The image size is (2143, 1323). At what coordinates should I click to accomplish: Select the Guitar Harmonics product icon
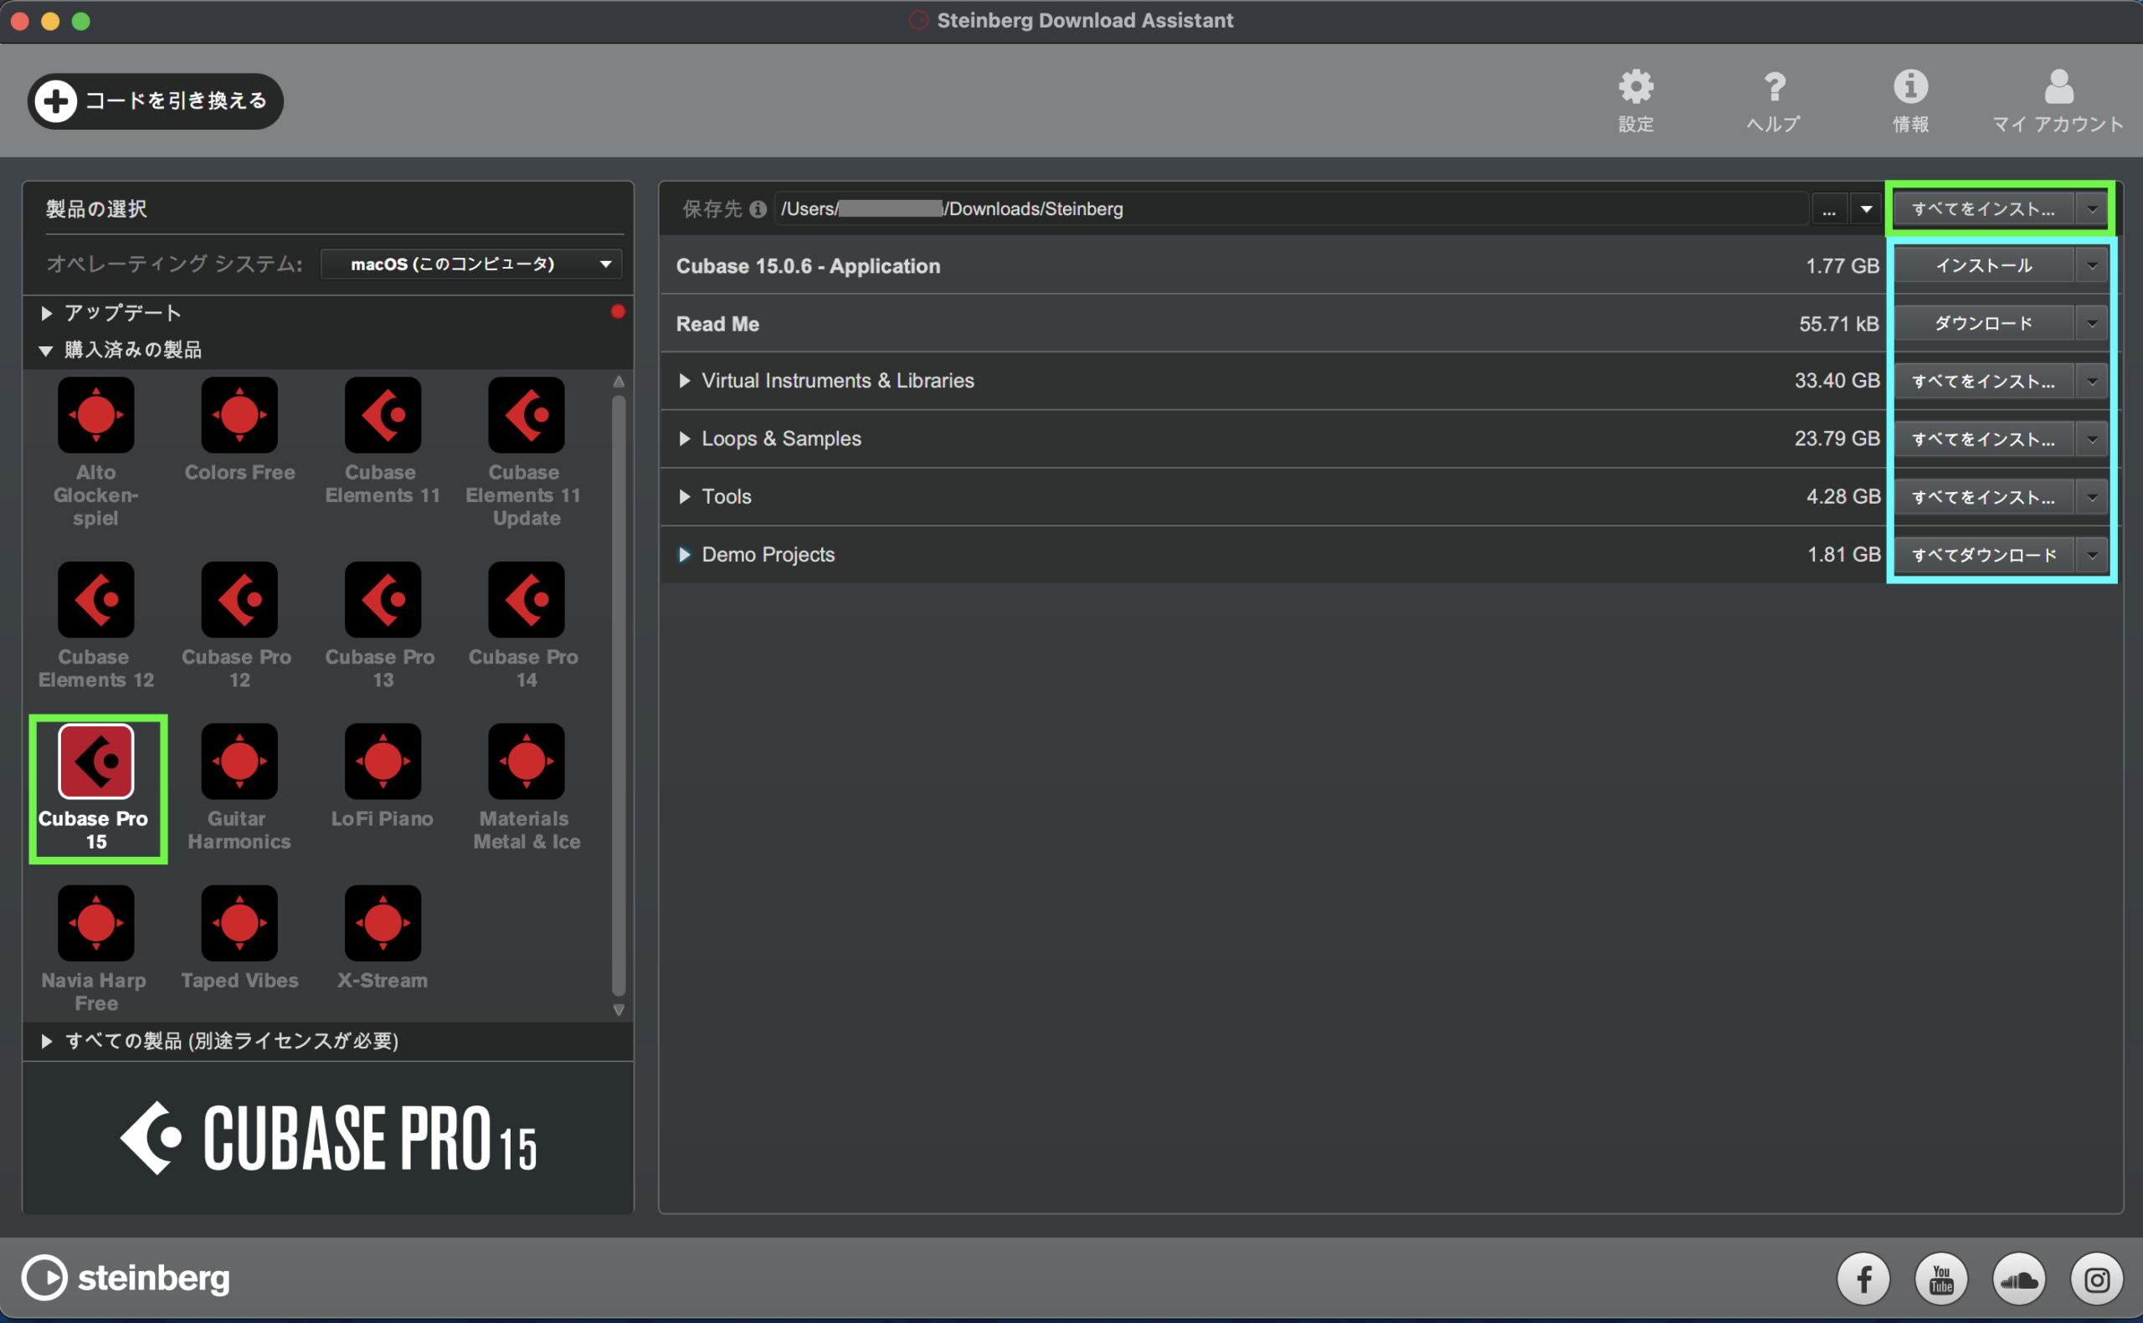click(239, 762)
